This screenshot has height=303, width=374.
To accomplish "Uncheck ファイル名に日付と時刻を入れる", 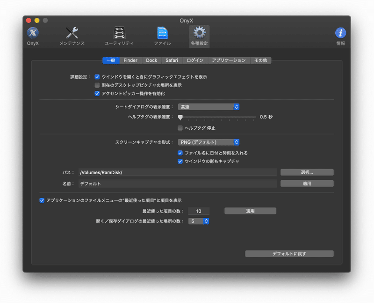I will tap(180, 153).
